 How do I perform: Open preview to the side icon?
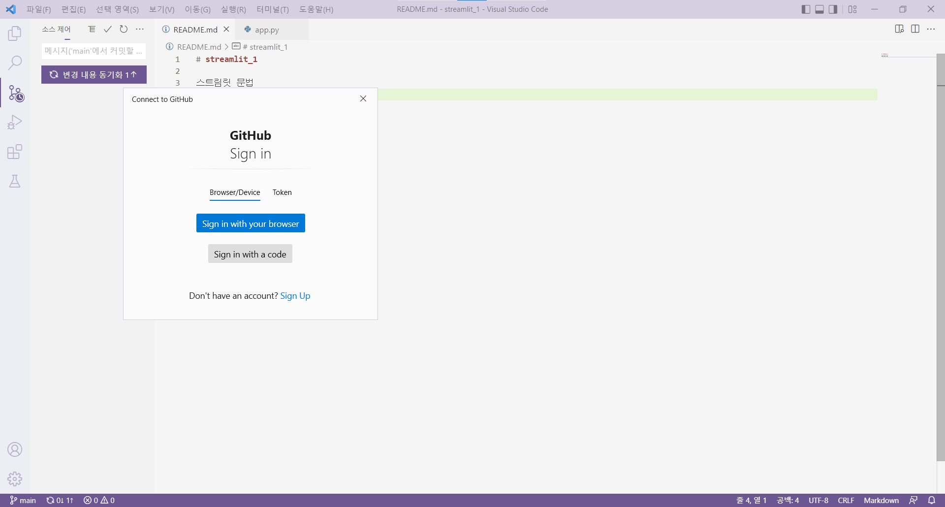899,29
